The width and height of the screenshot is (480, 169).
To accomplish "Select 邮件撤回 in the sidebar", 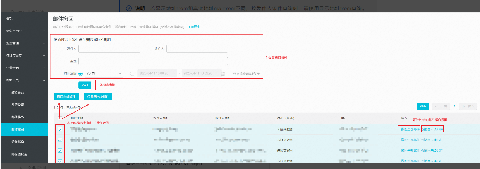I will point(24,130).
